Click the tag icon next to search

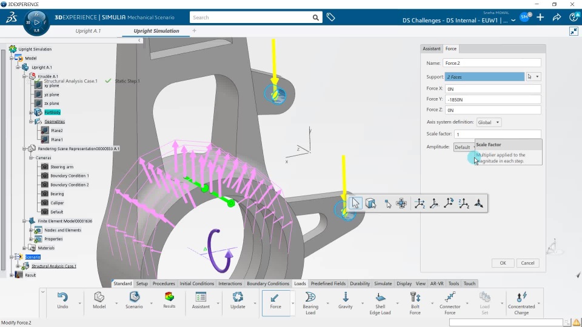click(331, 17)
